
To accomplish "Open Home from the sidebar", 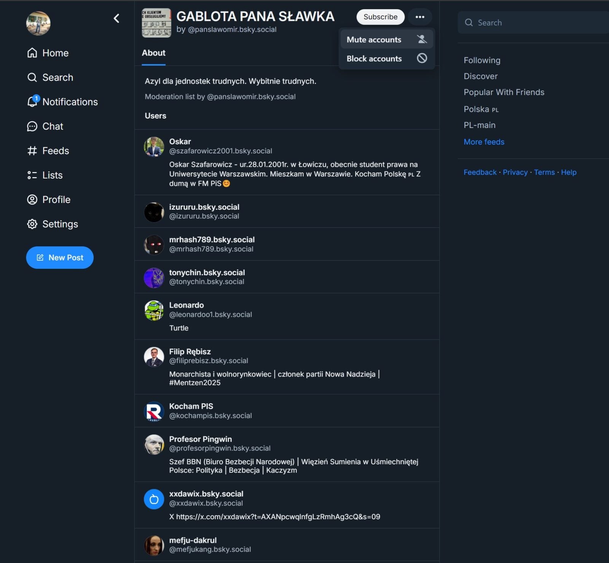I will (x=48, y=53).
